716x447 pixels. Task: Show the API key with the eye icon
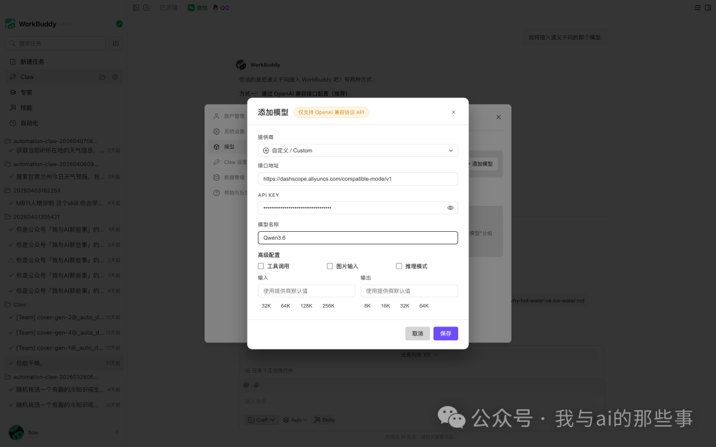(450, 208)
